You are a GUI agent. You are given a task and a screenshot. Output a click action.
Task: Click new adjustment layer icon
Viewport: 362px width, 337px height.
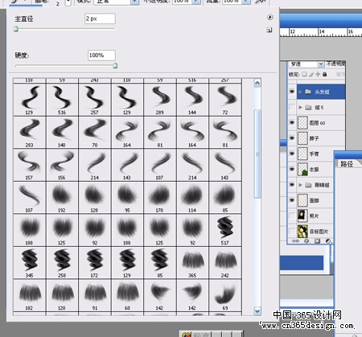coord(327,241)
